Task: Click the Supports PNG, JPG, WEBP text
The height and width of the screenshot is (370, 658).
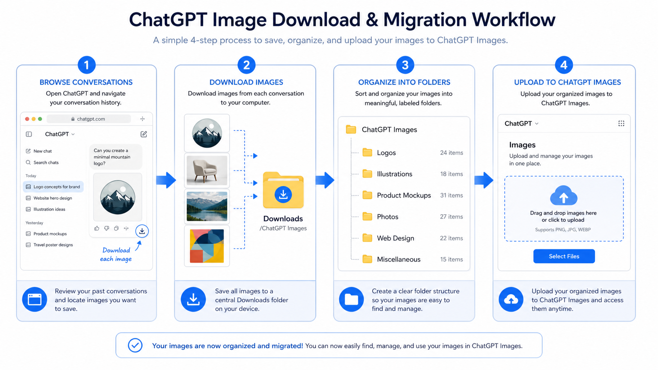Action: [563, 230]
